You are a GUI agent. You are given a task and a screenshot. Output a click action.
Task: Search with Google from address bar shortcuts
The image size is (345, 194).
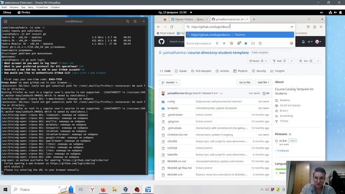point(217,44)
